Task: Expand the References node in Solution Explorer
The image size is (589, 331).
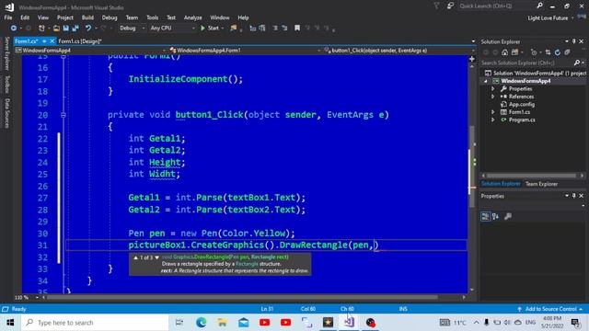Action: point(493,97)
